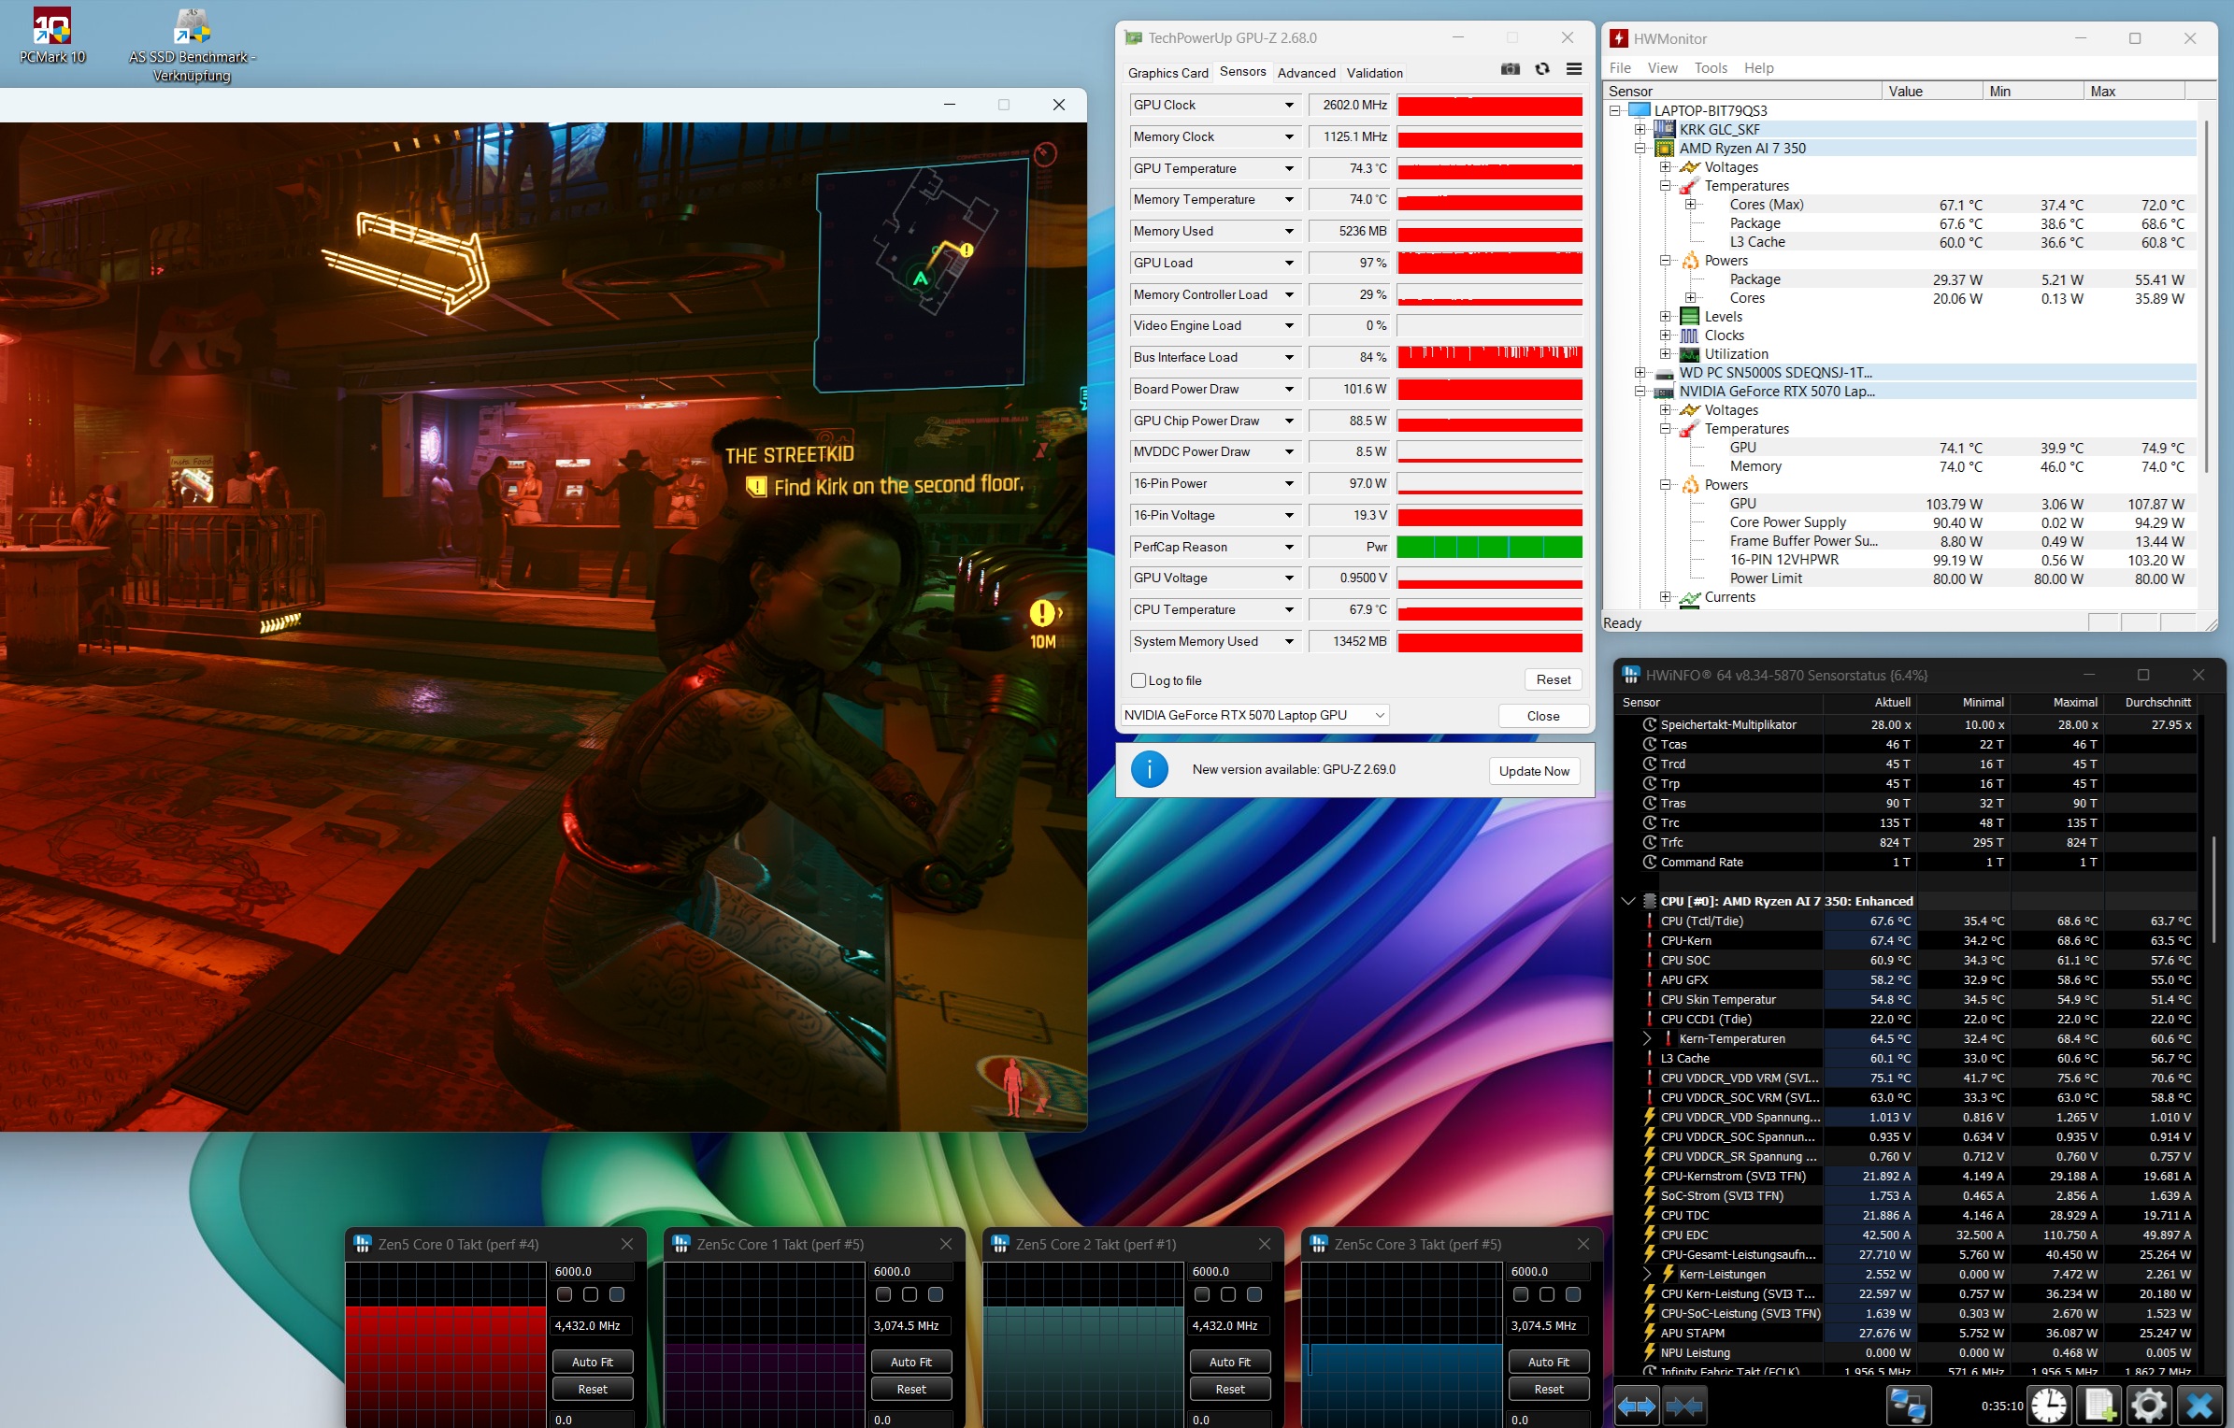This screenshot has width=2234, height=1428.
Task: Click GPU-Z refresh sensors icon
Action: pyautogui.click(x=1542, y=70)
